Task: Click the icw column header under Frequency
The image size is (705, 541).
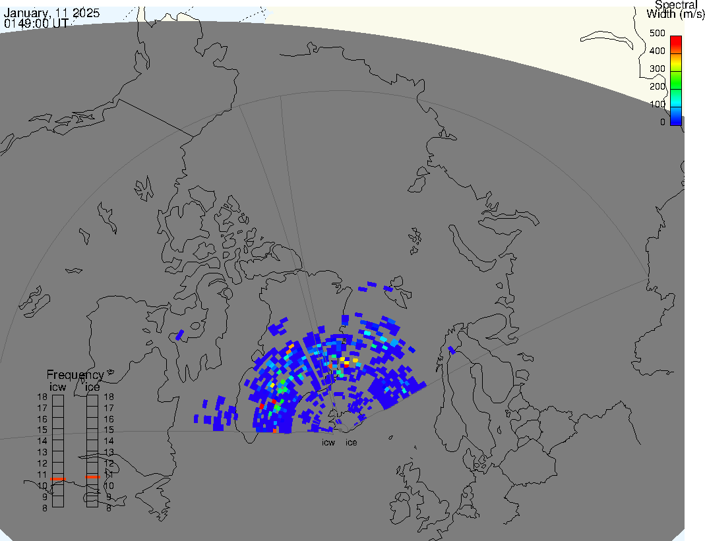Action: pyautogui.click(x=58, y=387)
